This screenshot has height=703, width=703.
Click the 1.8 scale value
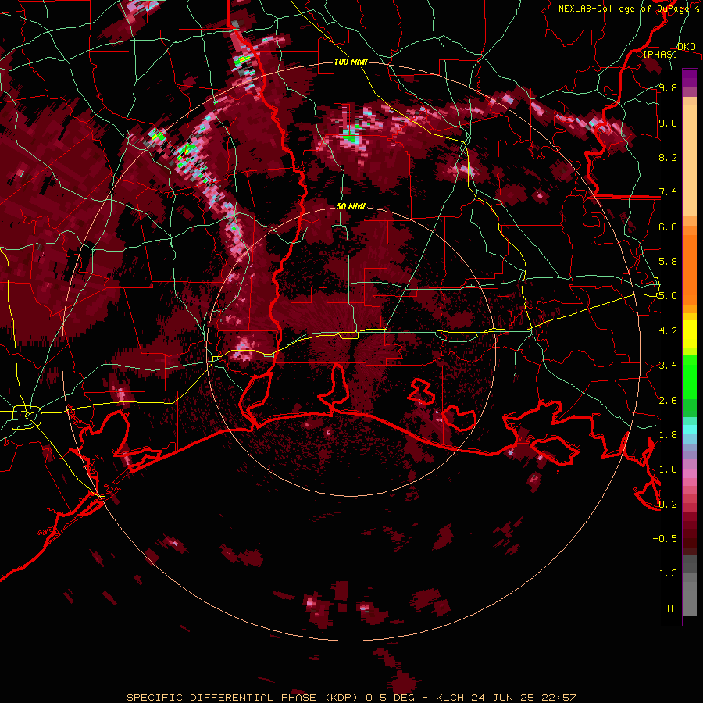coord(668,435)
